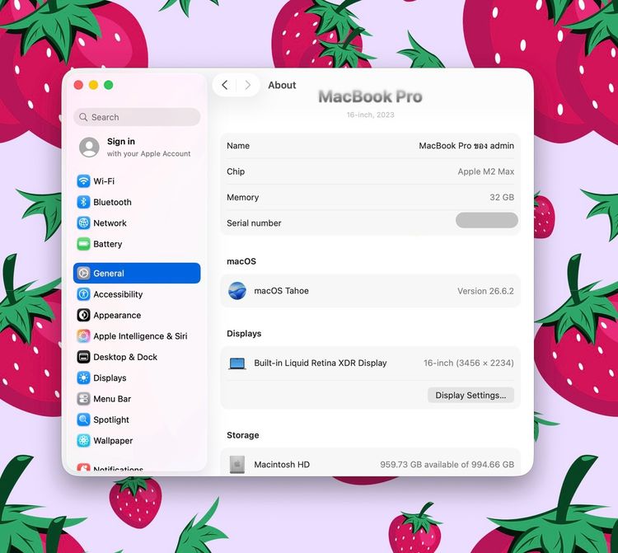
Task: Click "macOS Tahoe" label
Action: 282,291
